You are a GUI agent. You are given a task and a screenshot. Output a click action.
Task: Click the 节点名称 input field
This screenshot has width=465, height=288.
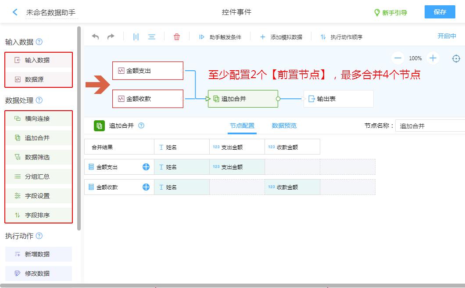point(430,126)
